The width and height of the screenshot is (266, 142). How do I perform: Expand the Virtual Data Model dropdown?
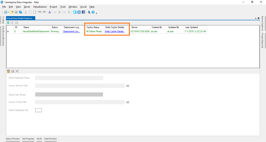(x=101, y=94)
